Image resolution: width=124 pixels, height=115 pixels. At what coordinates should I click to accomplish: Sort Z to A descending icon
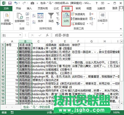click(34, 22)
